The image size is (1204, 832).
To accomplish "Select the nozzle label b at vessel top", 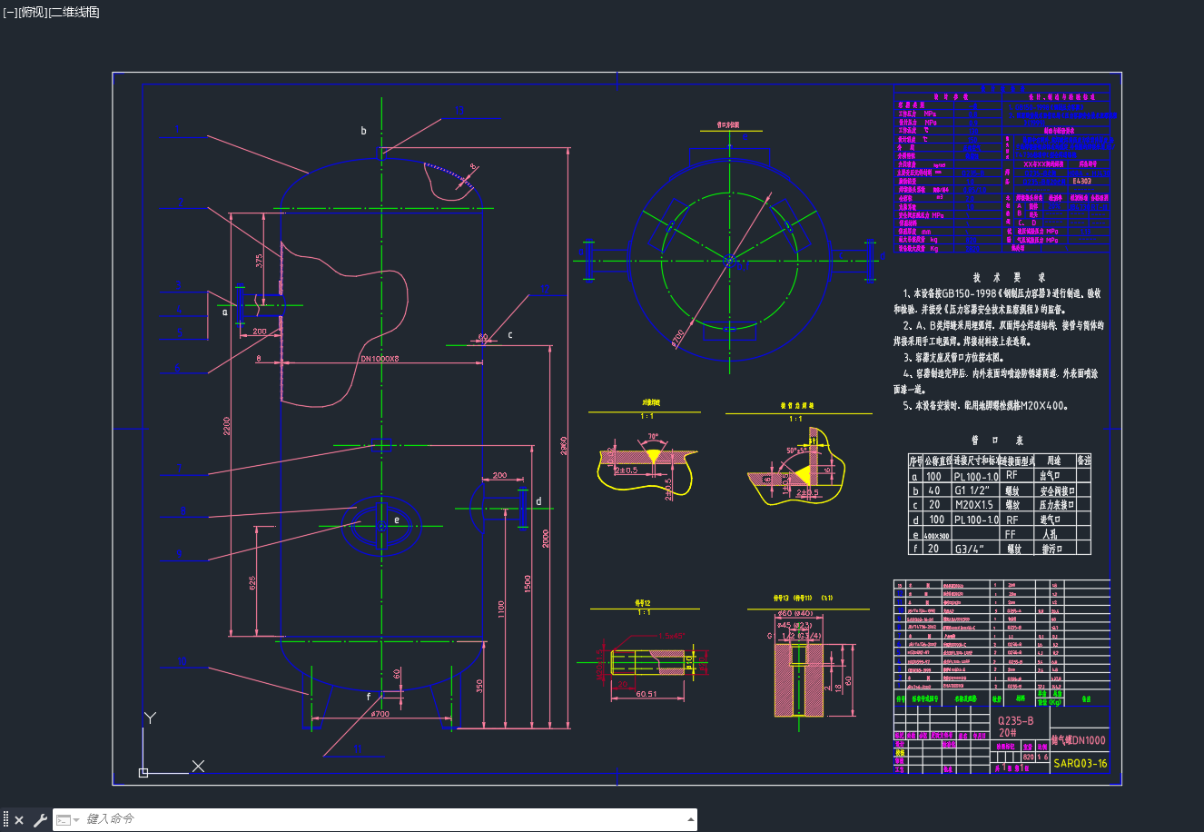I will [363, 131].
